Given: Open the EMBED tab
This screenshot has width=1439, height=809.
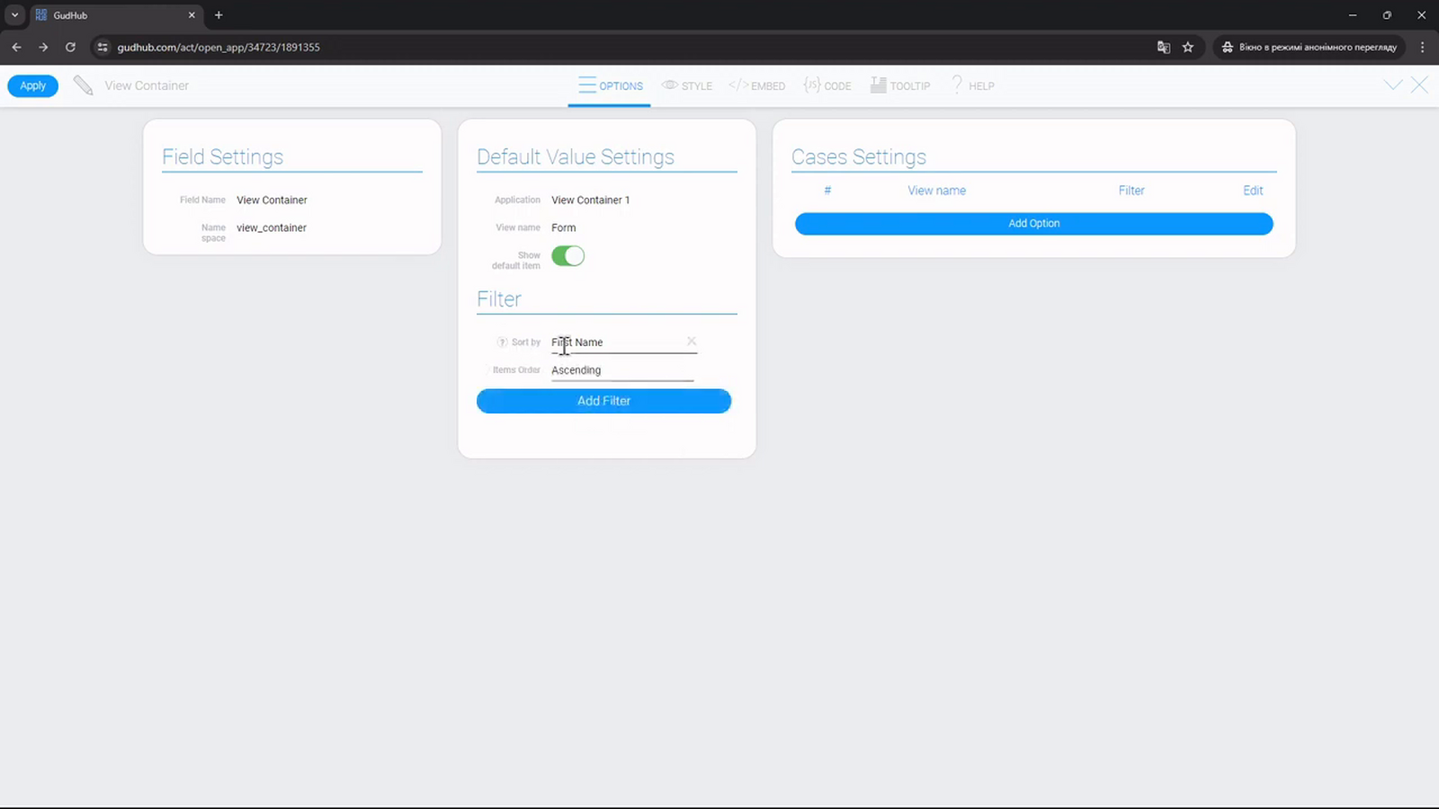Looking at the screenshot, I should (757, 86).
